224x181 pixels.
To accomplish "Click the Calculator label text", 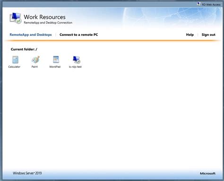I will pyautogui.click(x=14, y=67).
